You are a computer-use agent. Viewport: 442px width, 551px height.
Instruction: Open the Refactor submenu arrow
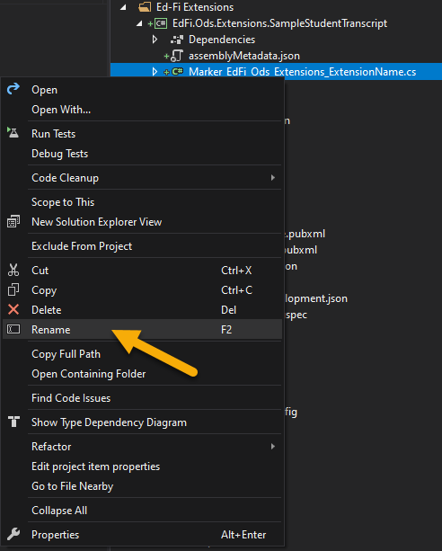click(272, 446)
